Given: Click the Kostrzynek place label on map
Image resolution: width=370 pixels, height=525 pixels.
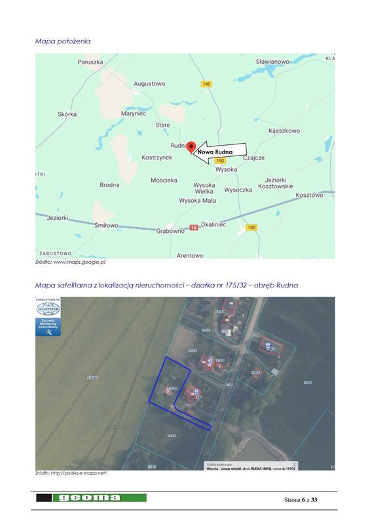Looking at the screenshot, I should [x=157, y=157].
